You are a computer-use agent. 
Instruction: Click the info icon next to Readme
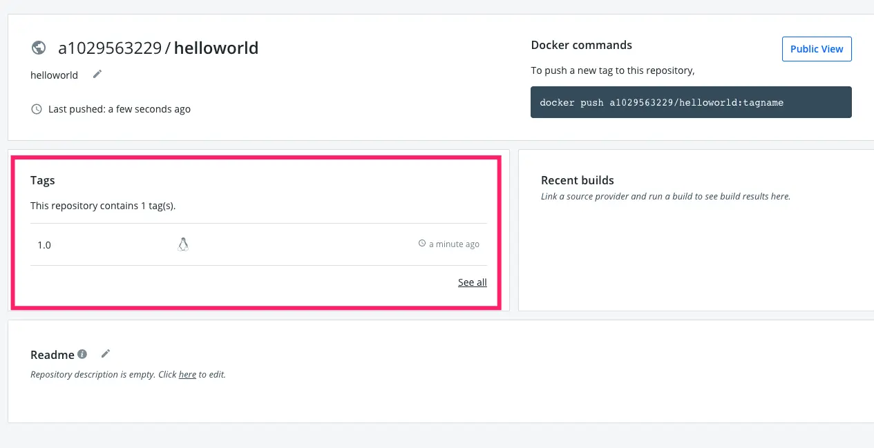click(82, 354)
